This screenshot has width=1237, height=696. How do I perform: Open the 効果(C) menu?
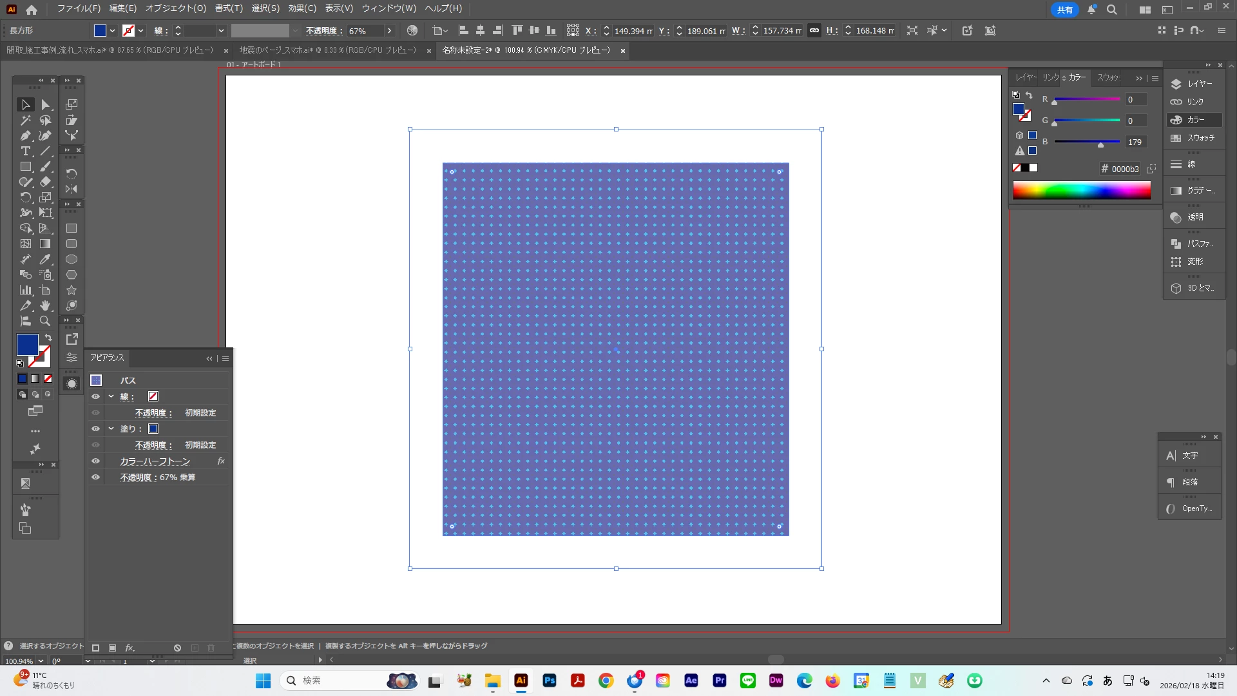point(302,8)
